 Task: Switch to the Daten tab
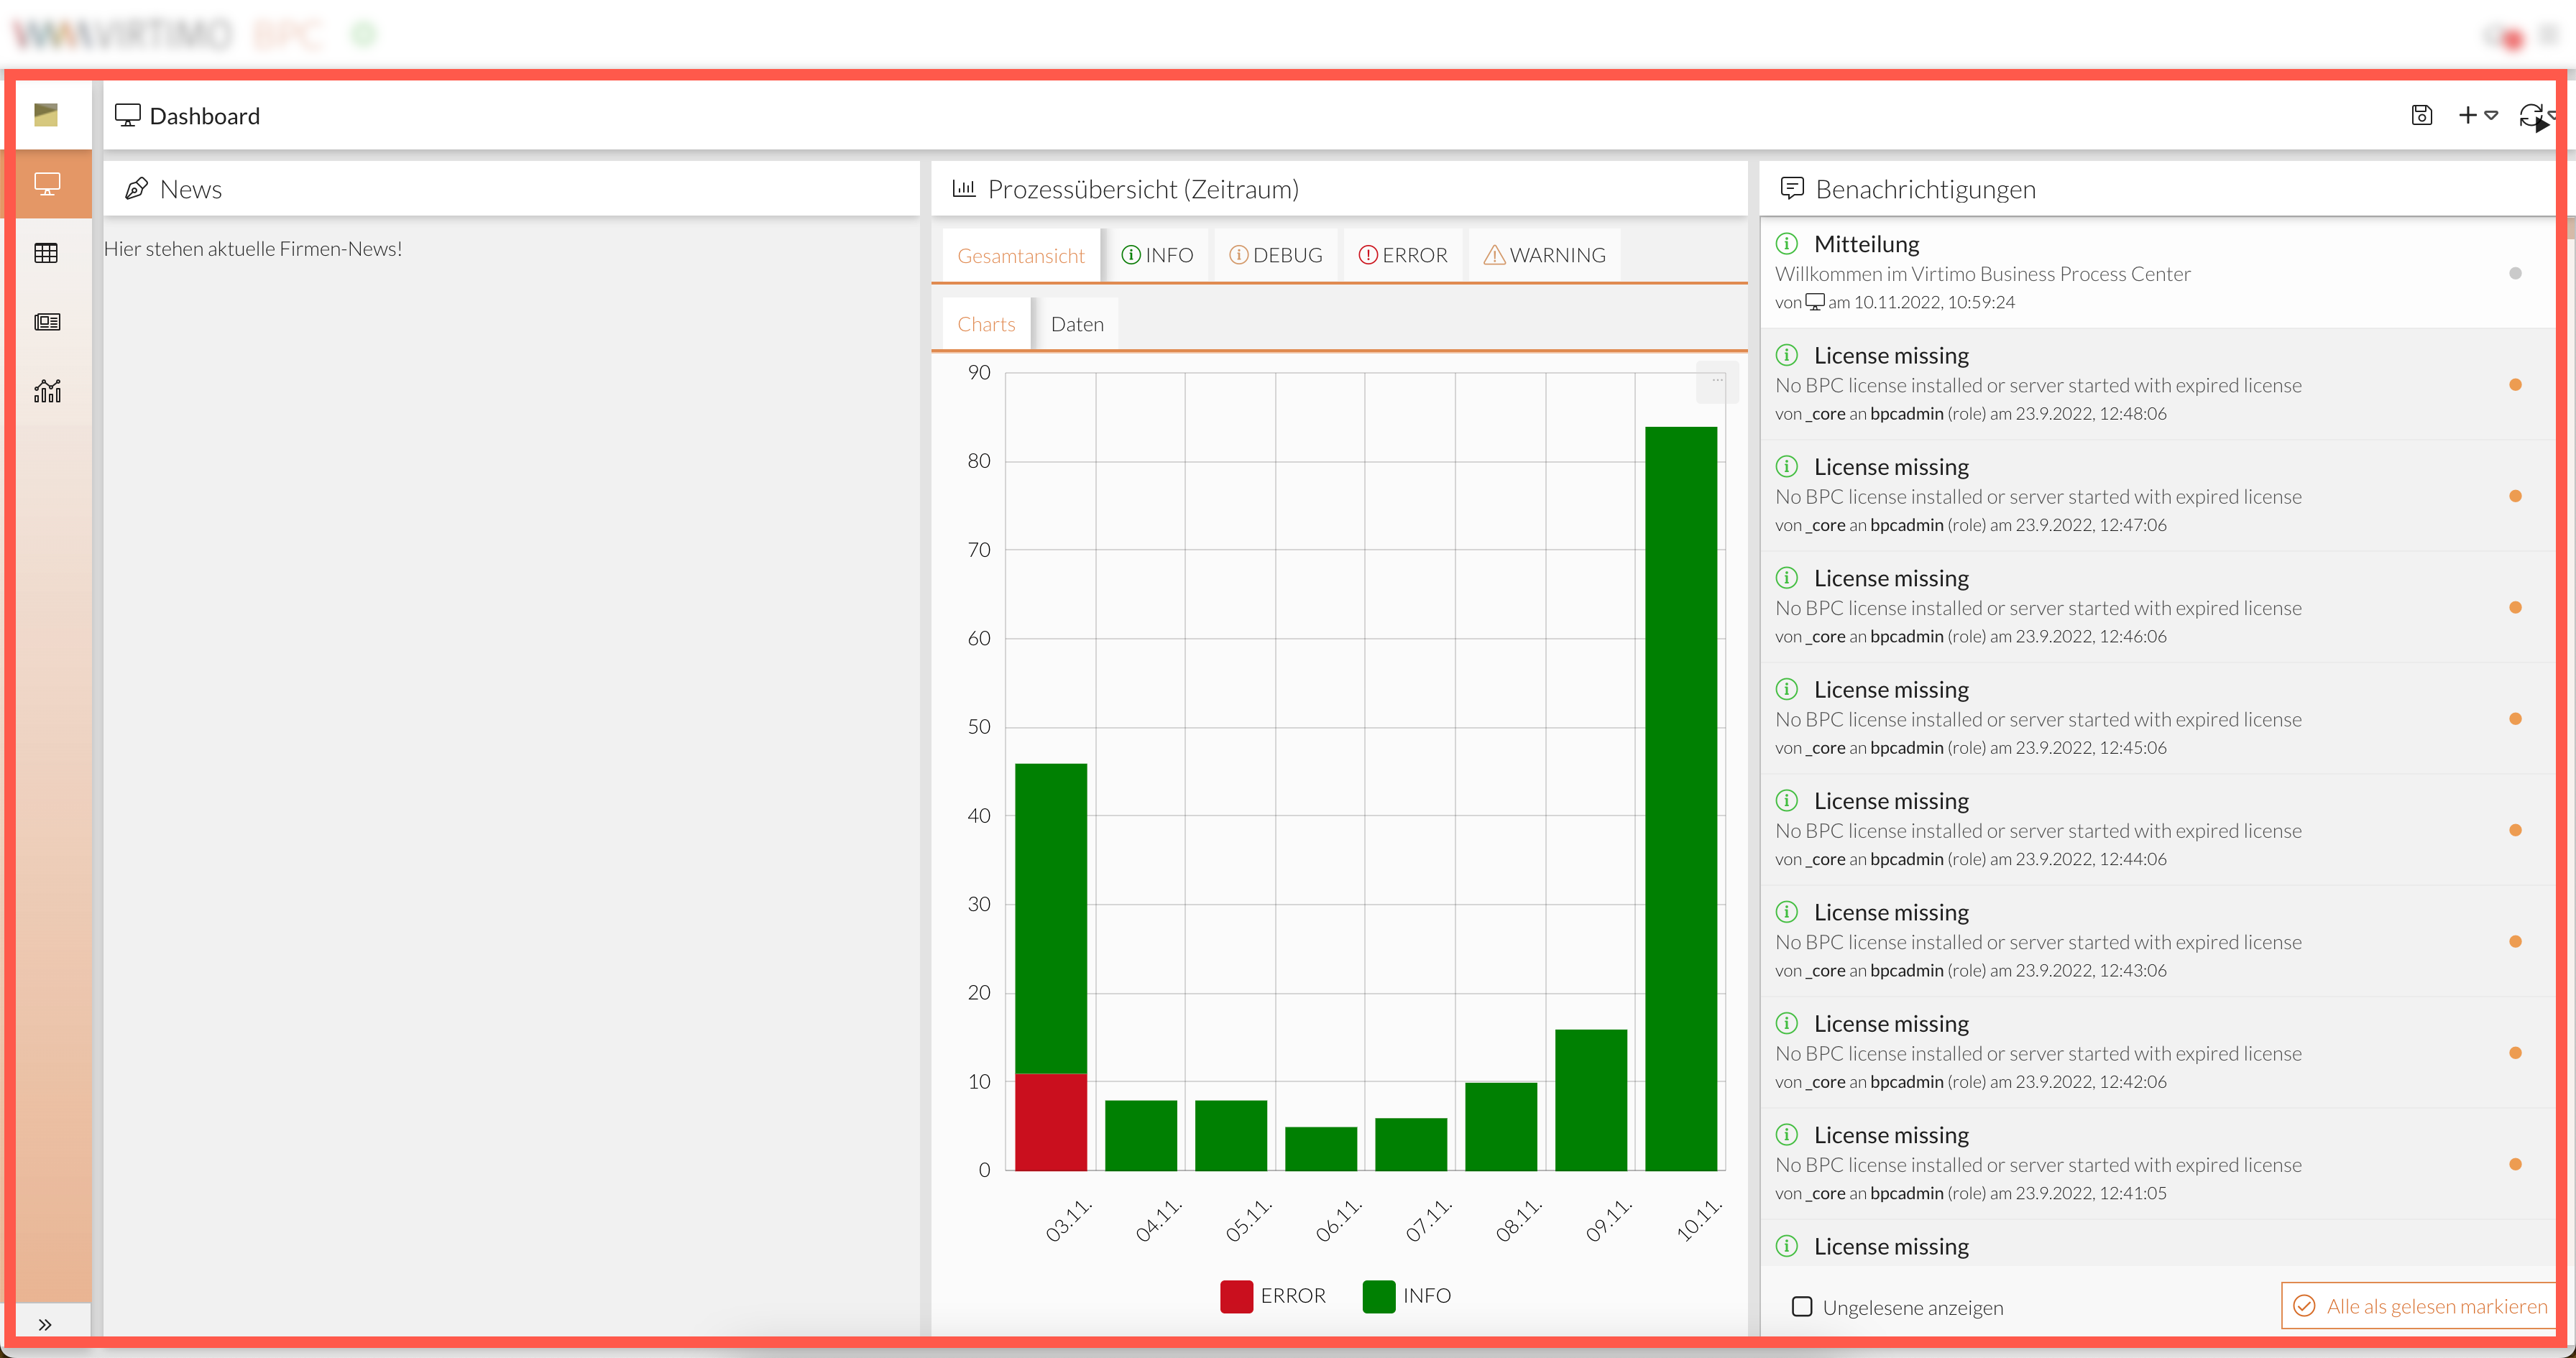pyautogui.click(x=1077, y=324)
